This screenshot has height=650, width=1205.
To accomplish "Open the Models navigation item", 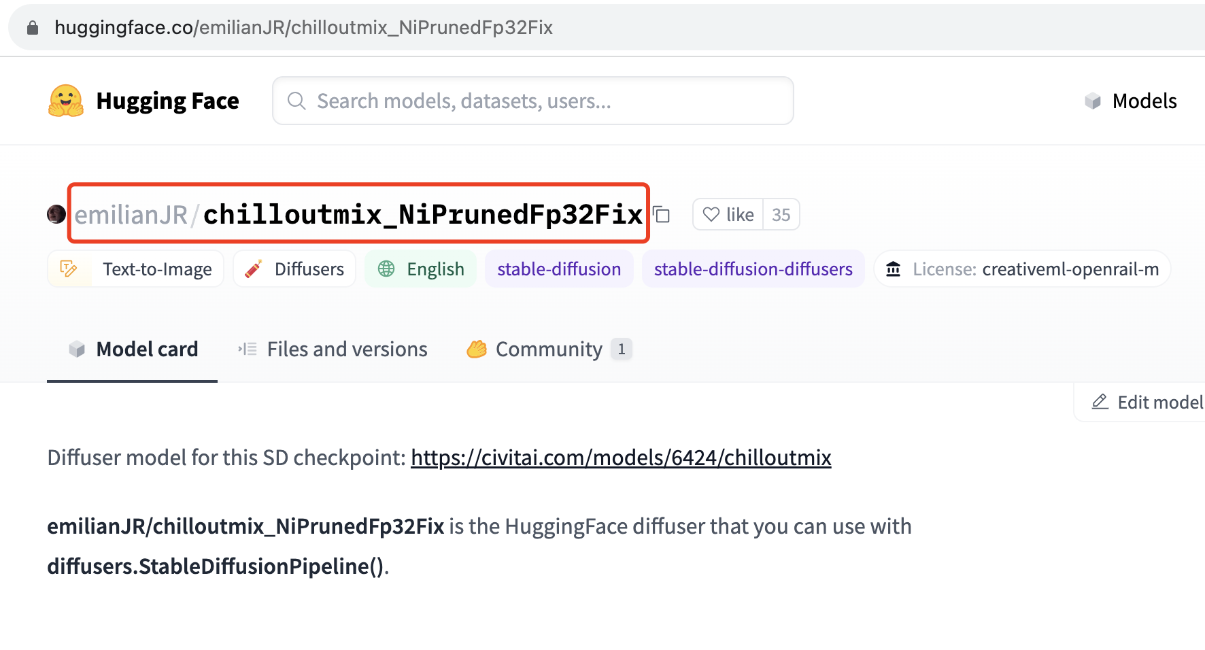I will (1130, 101).
